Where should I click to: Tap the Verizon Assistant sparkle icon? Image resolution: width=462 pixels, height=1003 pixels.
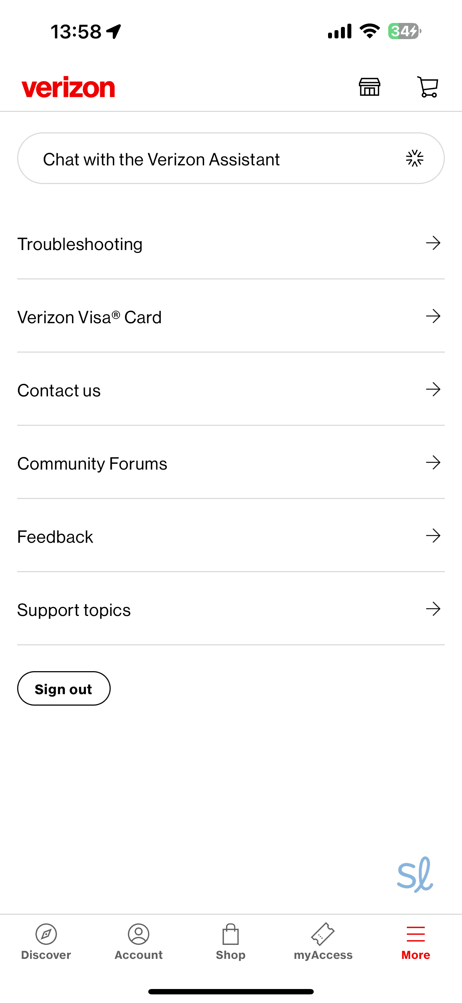(x=415, y=159)
